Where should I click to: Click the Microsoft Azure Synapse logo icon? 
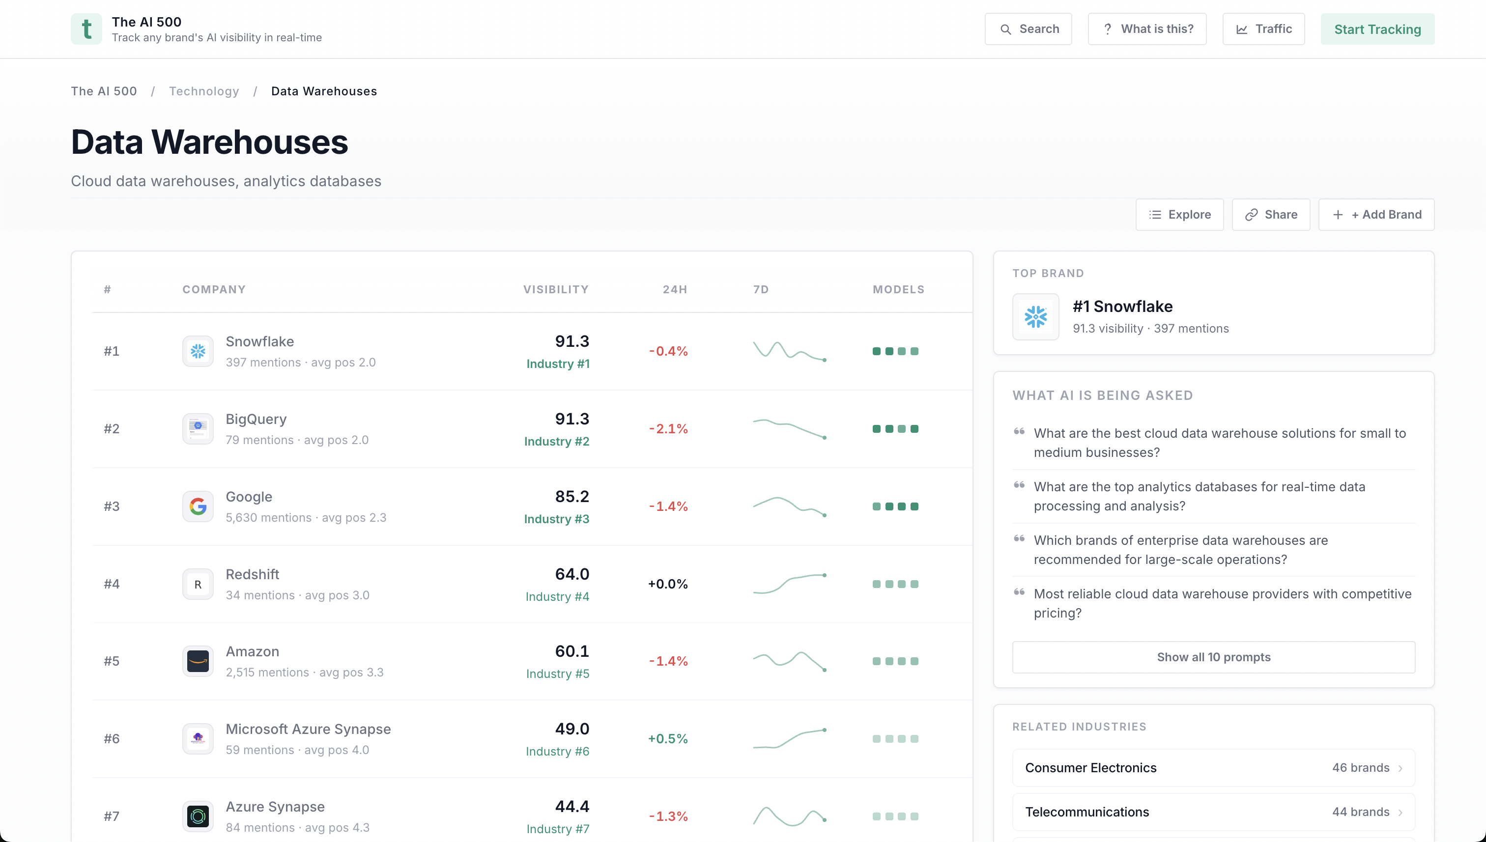(198, 738)
